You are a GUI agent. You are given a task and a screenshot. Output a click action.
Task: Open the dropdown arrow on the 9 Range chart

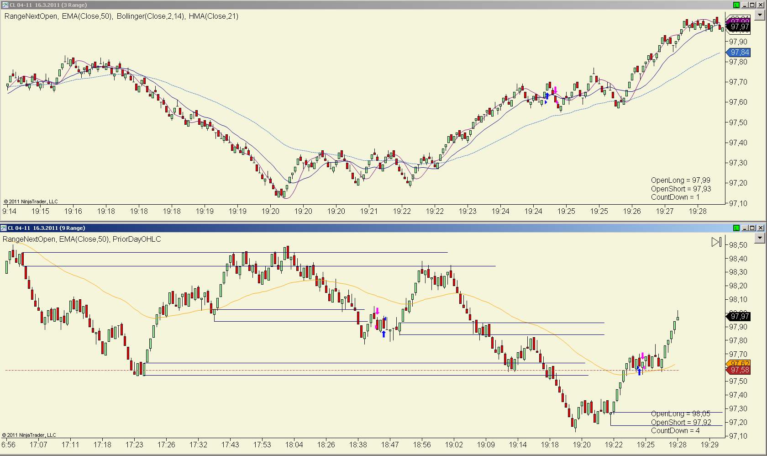(760, 238)
